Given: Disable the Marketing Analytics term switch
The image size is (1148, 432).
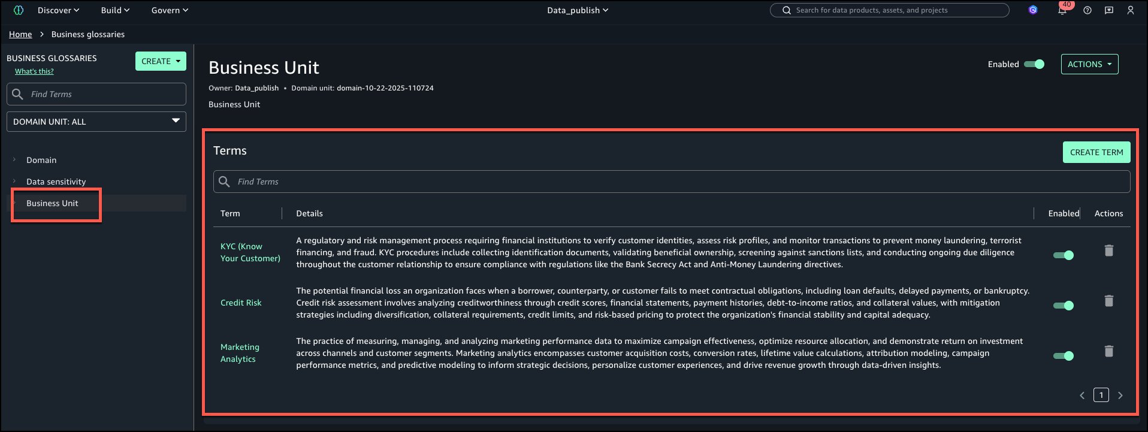Looking at the screenshot, I should (x=1064, y=356).
